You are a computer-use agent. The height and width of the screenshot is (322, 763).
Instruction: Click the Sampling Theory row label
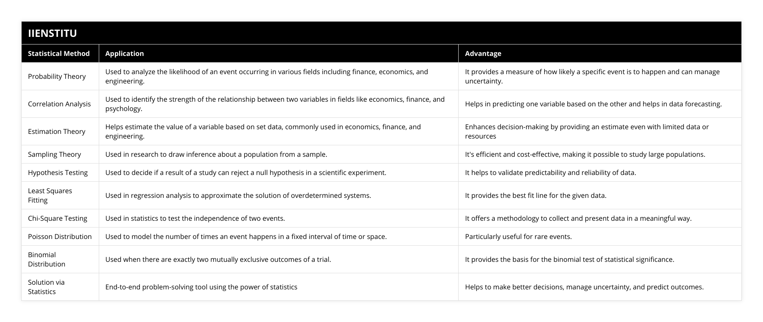tap(54, 154)
